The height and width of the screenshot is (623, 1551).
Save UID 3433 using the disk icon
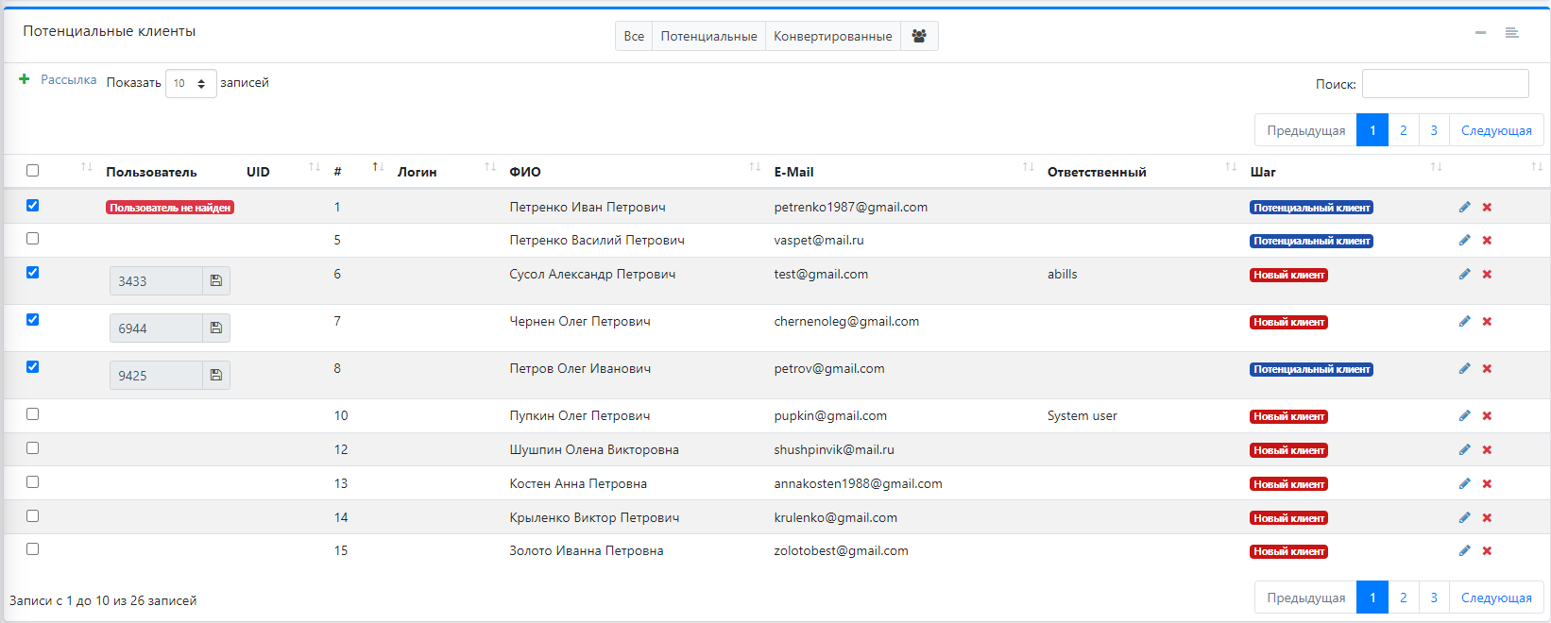[x=216, y=281]
